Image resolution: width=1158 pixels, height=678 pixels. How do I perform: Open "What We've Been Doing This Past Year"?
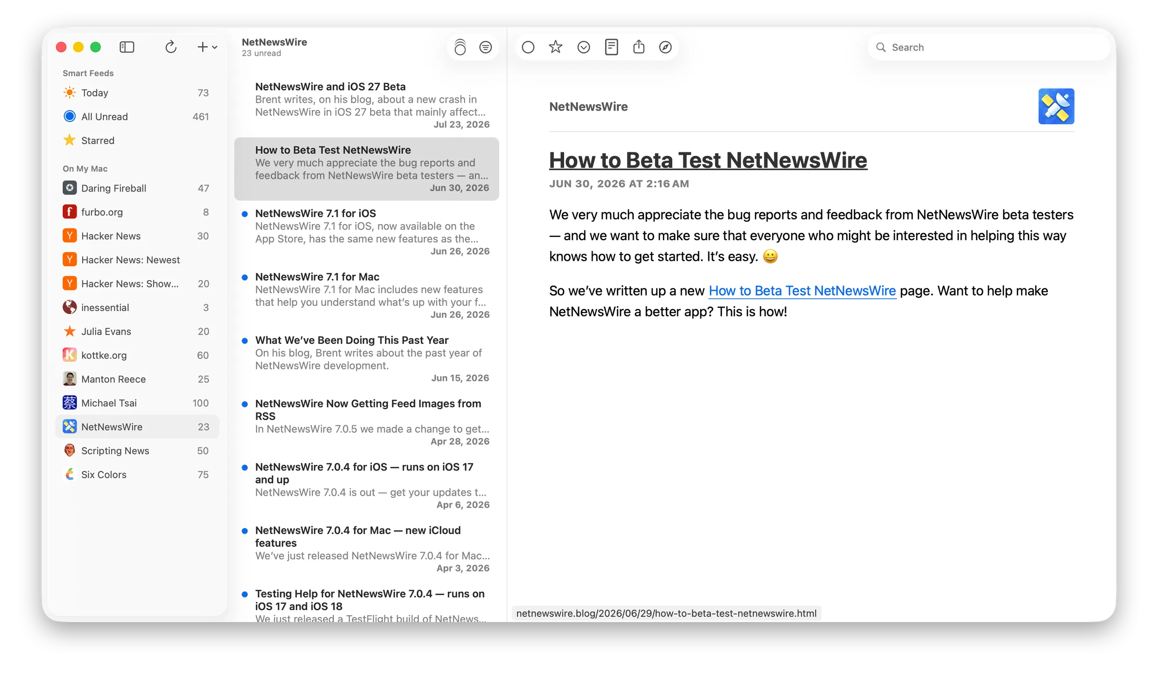click(367, 359)
